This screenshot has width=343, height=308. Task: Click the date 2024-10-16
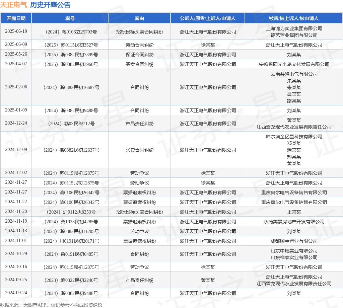coord(16,267)
